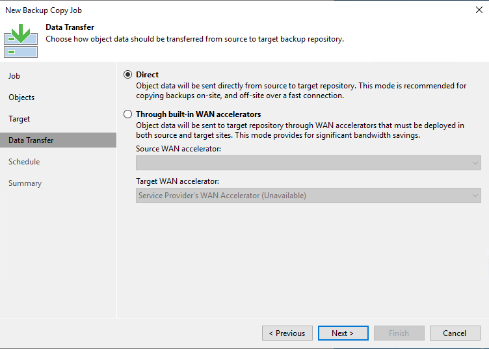Select the Data Transfer step
This screenshot has width=489, height=349.
click(58, 140)
